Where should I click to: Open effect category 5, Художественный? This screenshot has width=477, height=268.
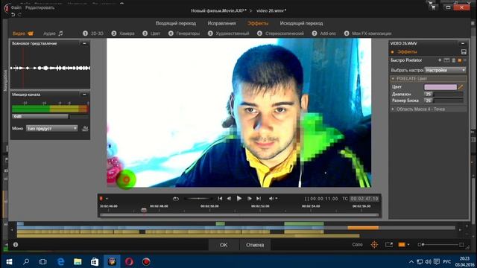coord(229,33)
